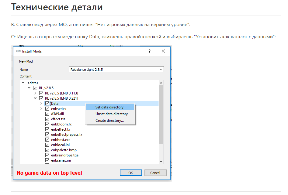Select the enbseries folder label
288x195 pixels.
click(58, 109)
